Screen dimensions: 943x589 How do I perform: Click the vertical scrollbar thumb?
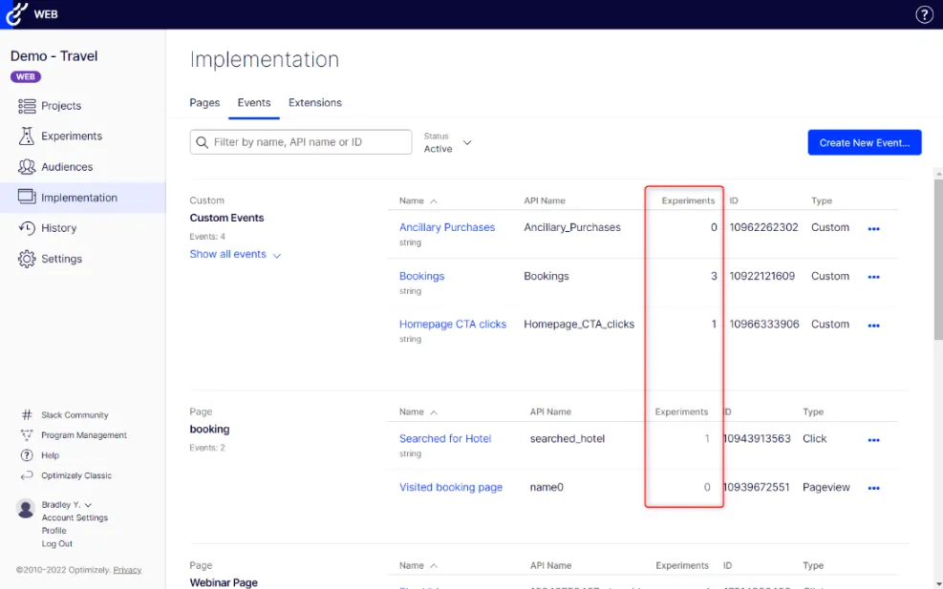(x=938, y=259)
